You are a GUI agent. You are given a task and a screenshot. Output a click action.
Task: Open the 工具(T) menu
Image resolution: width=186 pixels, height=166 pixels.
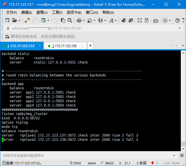57,13
